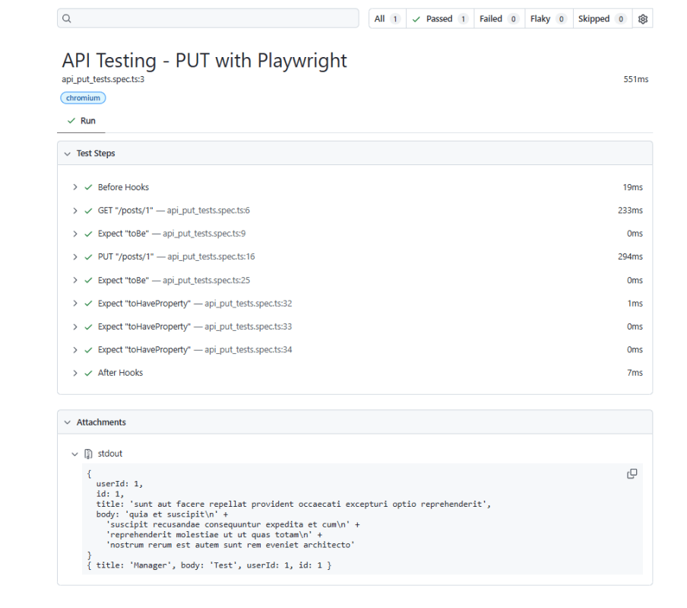Click into the search input field
This screenshot has width=687, height=608.
pyautogui.click(x=213, y=19)
